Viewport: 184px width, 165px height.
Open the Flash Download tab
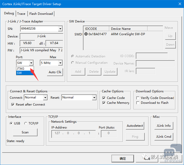(41, 14)
